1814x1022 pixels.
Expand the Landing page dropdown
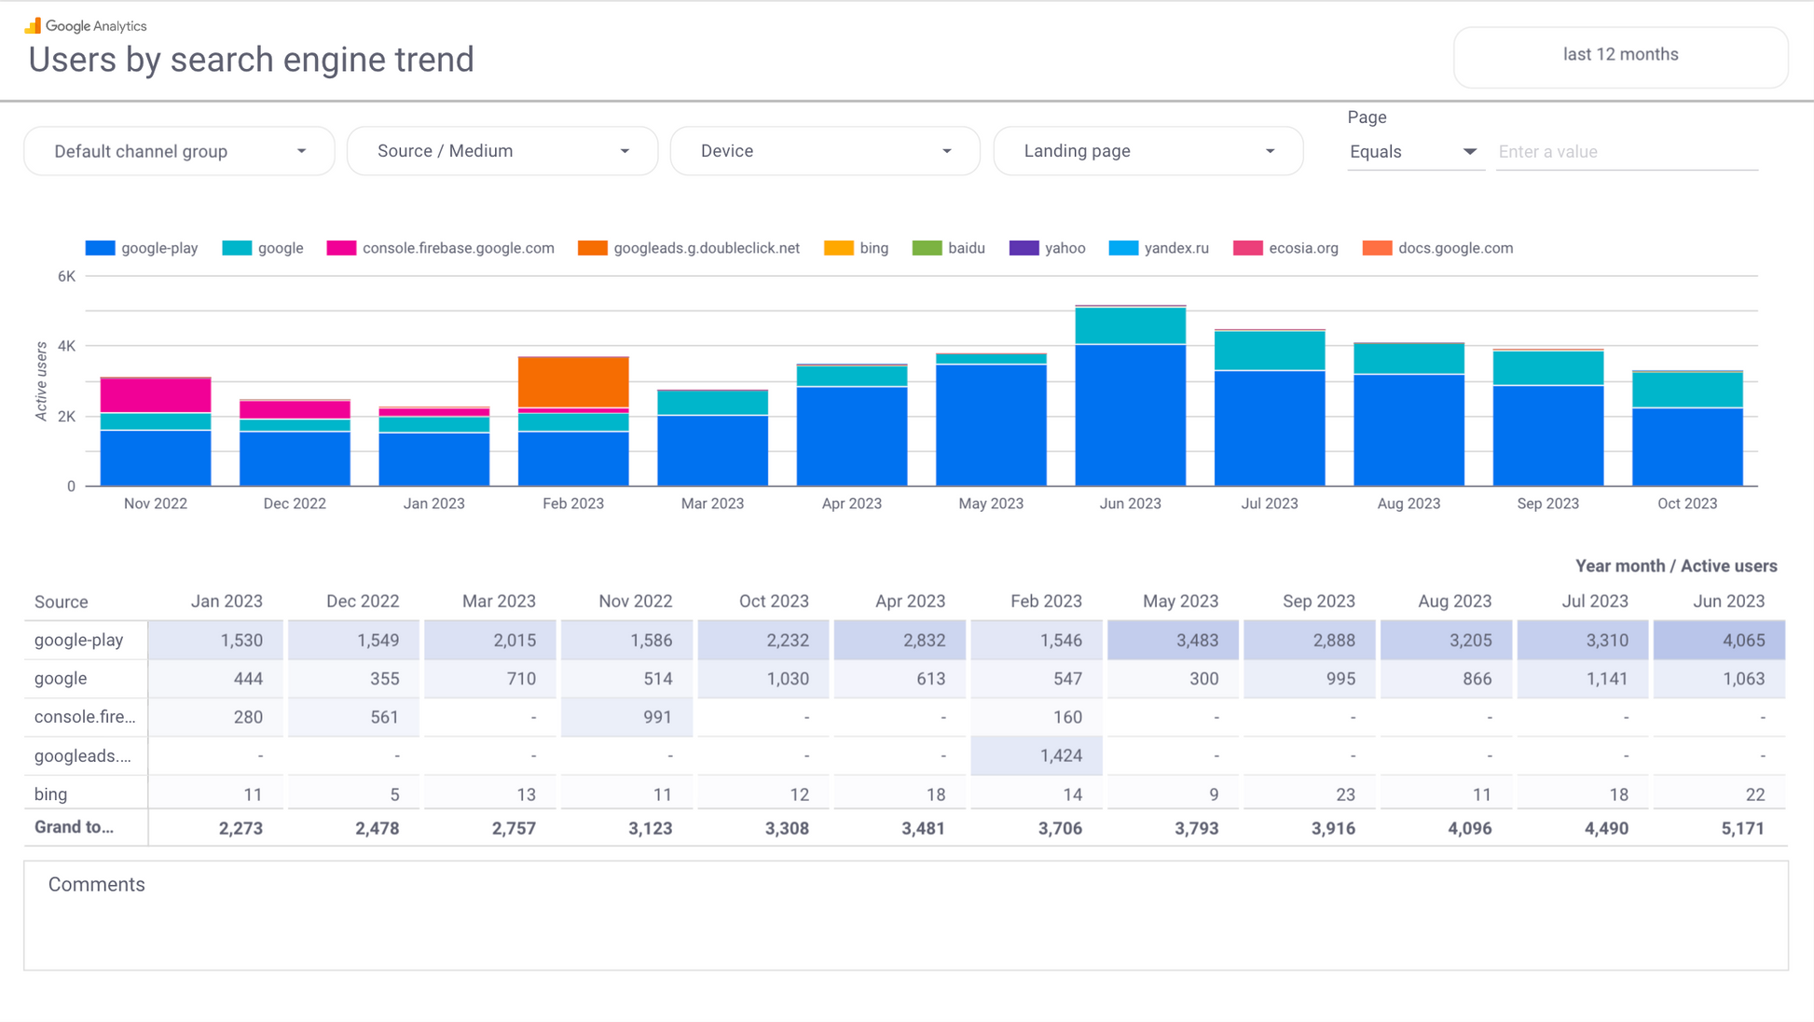point(1148,151)
